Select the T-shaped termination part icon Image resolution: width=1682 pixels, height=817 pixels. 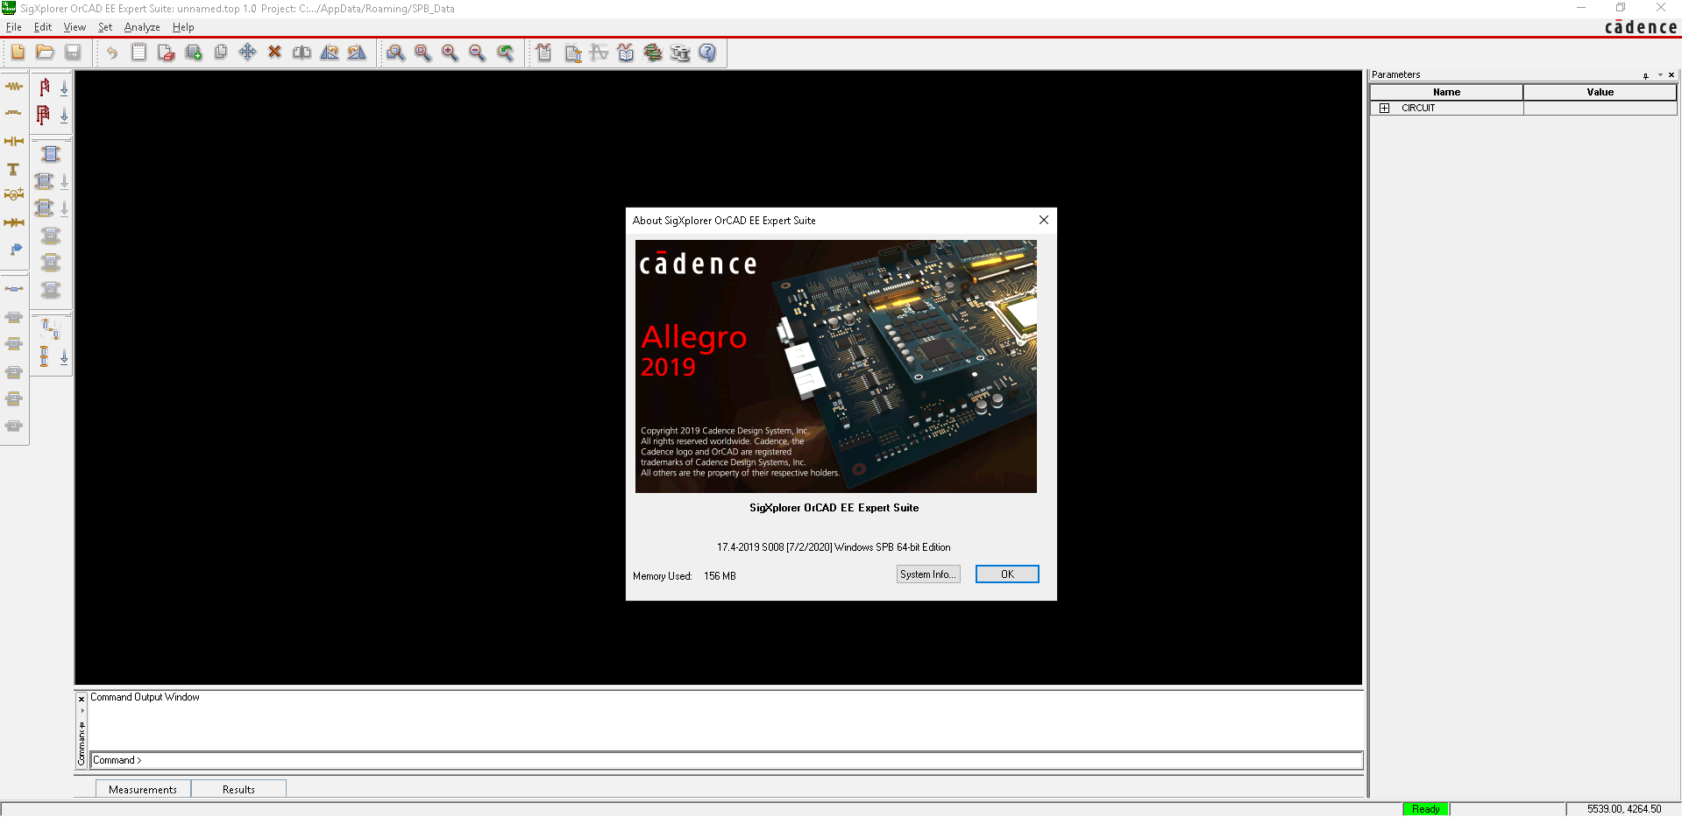14,169
